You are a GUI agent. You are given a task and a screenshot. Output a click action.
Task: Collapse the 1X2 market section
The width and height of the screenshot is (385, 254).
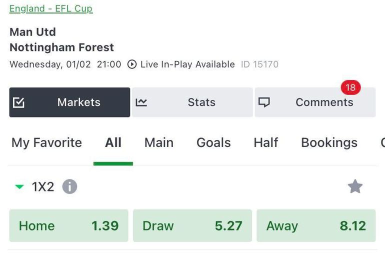pyautogui.click(x=19, y=187)
